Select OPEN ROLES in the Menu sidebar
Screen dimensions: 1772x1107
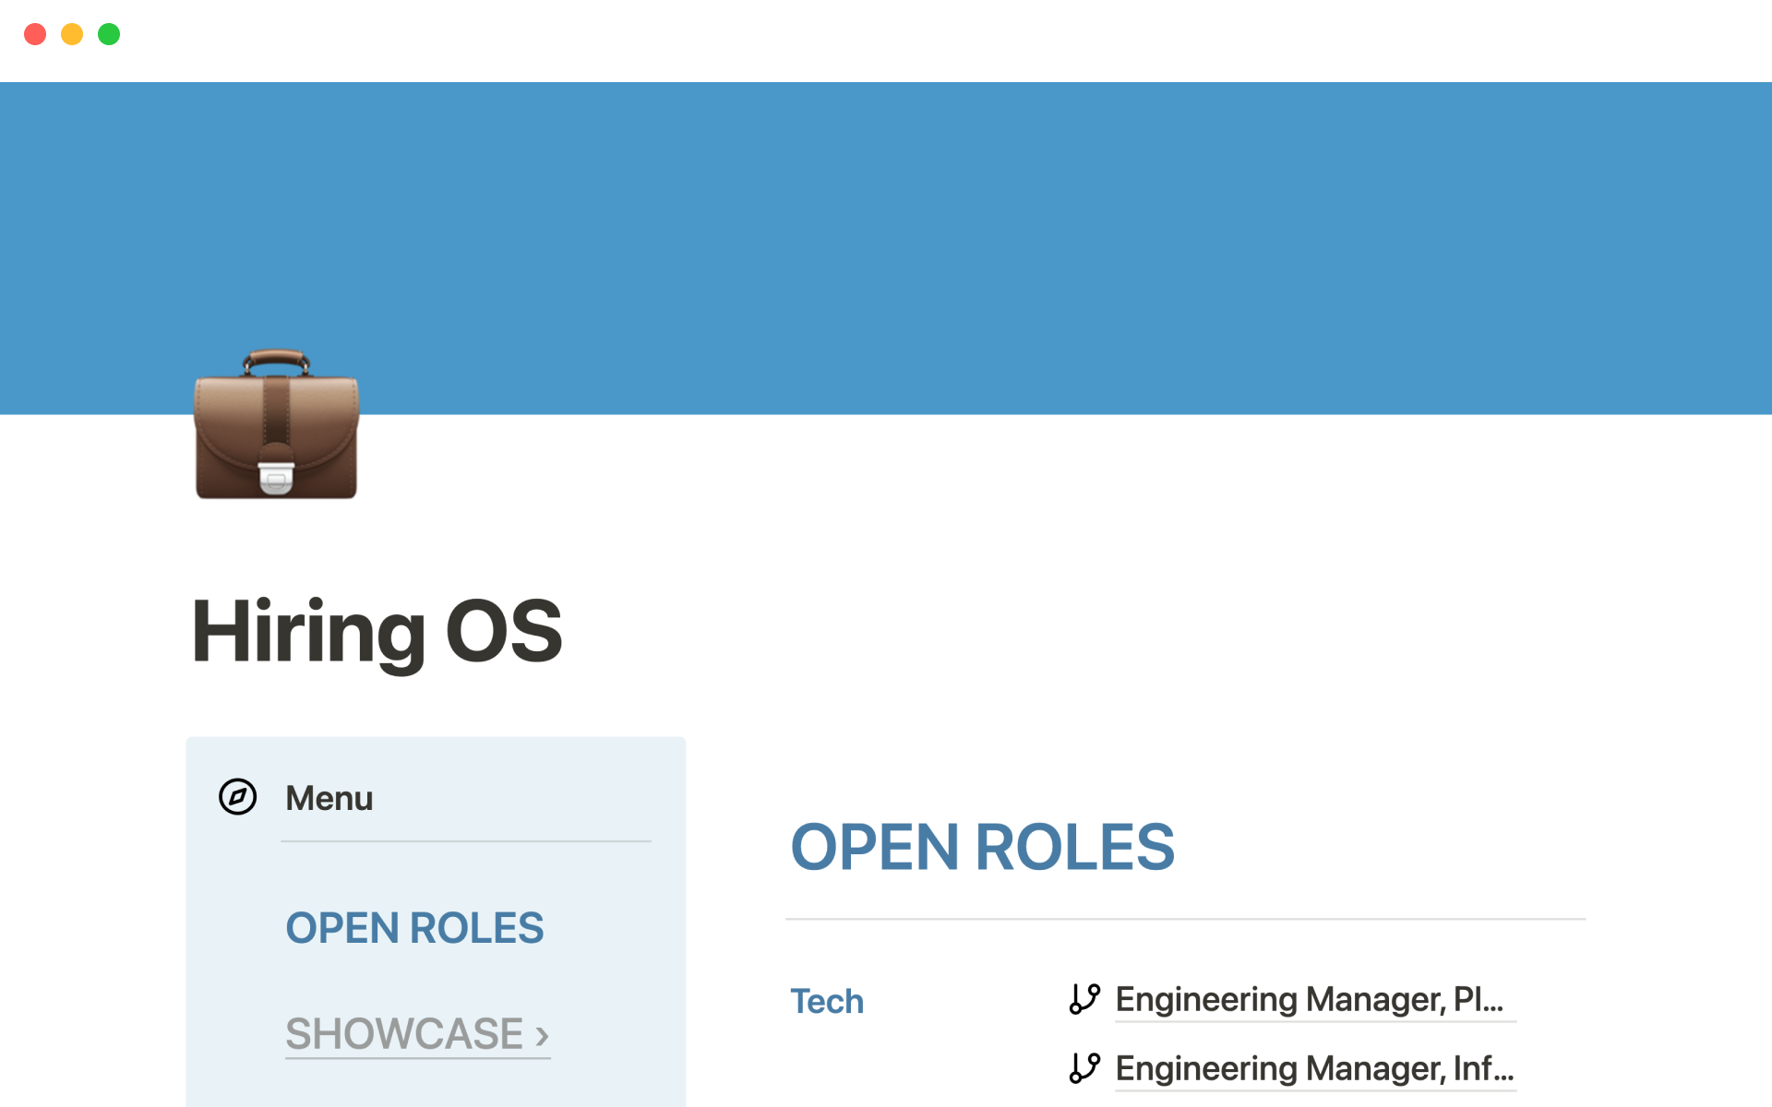pos(414,928)
